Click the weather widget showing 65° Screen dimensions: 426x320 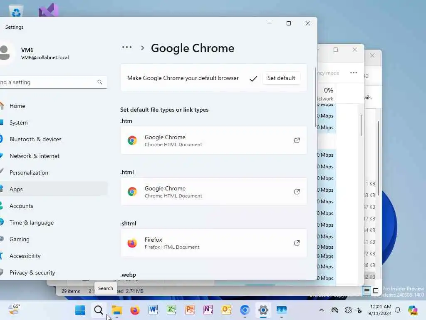coord(14,310)
